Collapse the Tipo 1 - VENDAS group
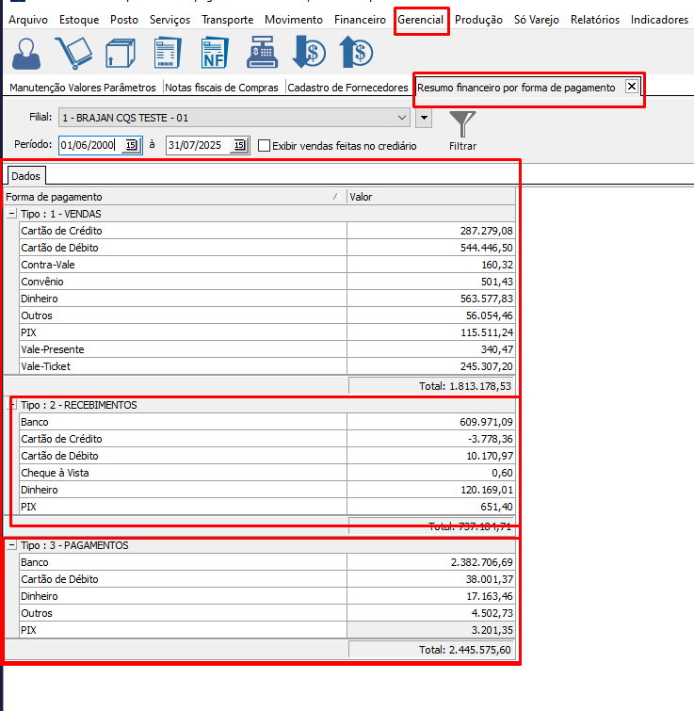694x711 pixels. pyautogui.click(x=11, y=214)
